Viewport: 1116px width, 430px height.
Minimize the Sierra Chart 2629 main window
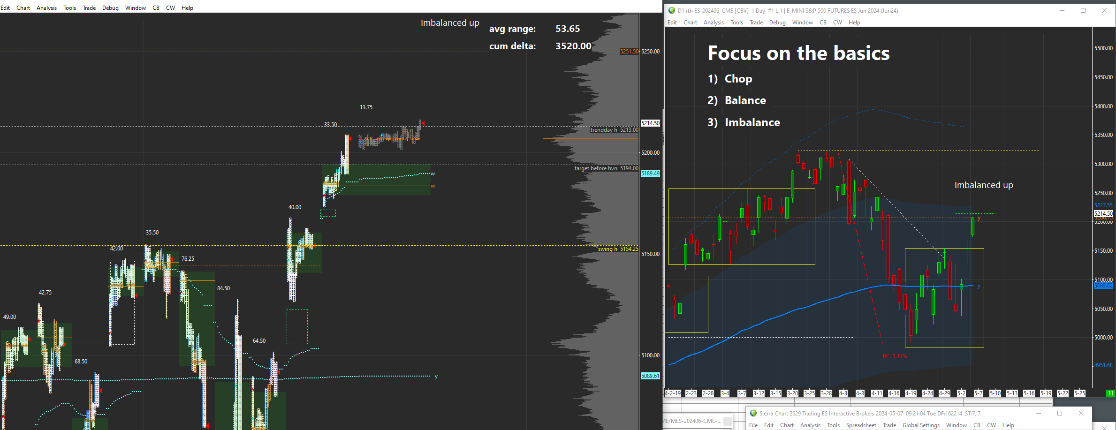[x=1039, y=413]
